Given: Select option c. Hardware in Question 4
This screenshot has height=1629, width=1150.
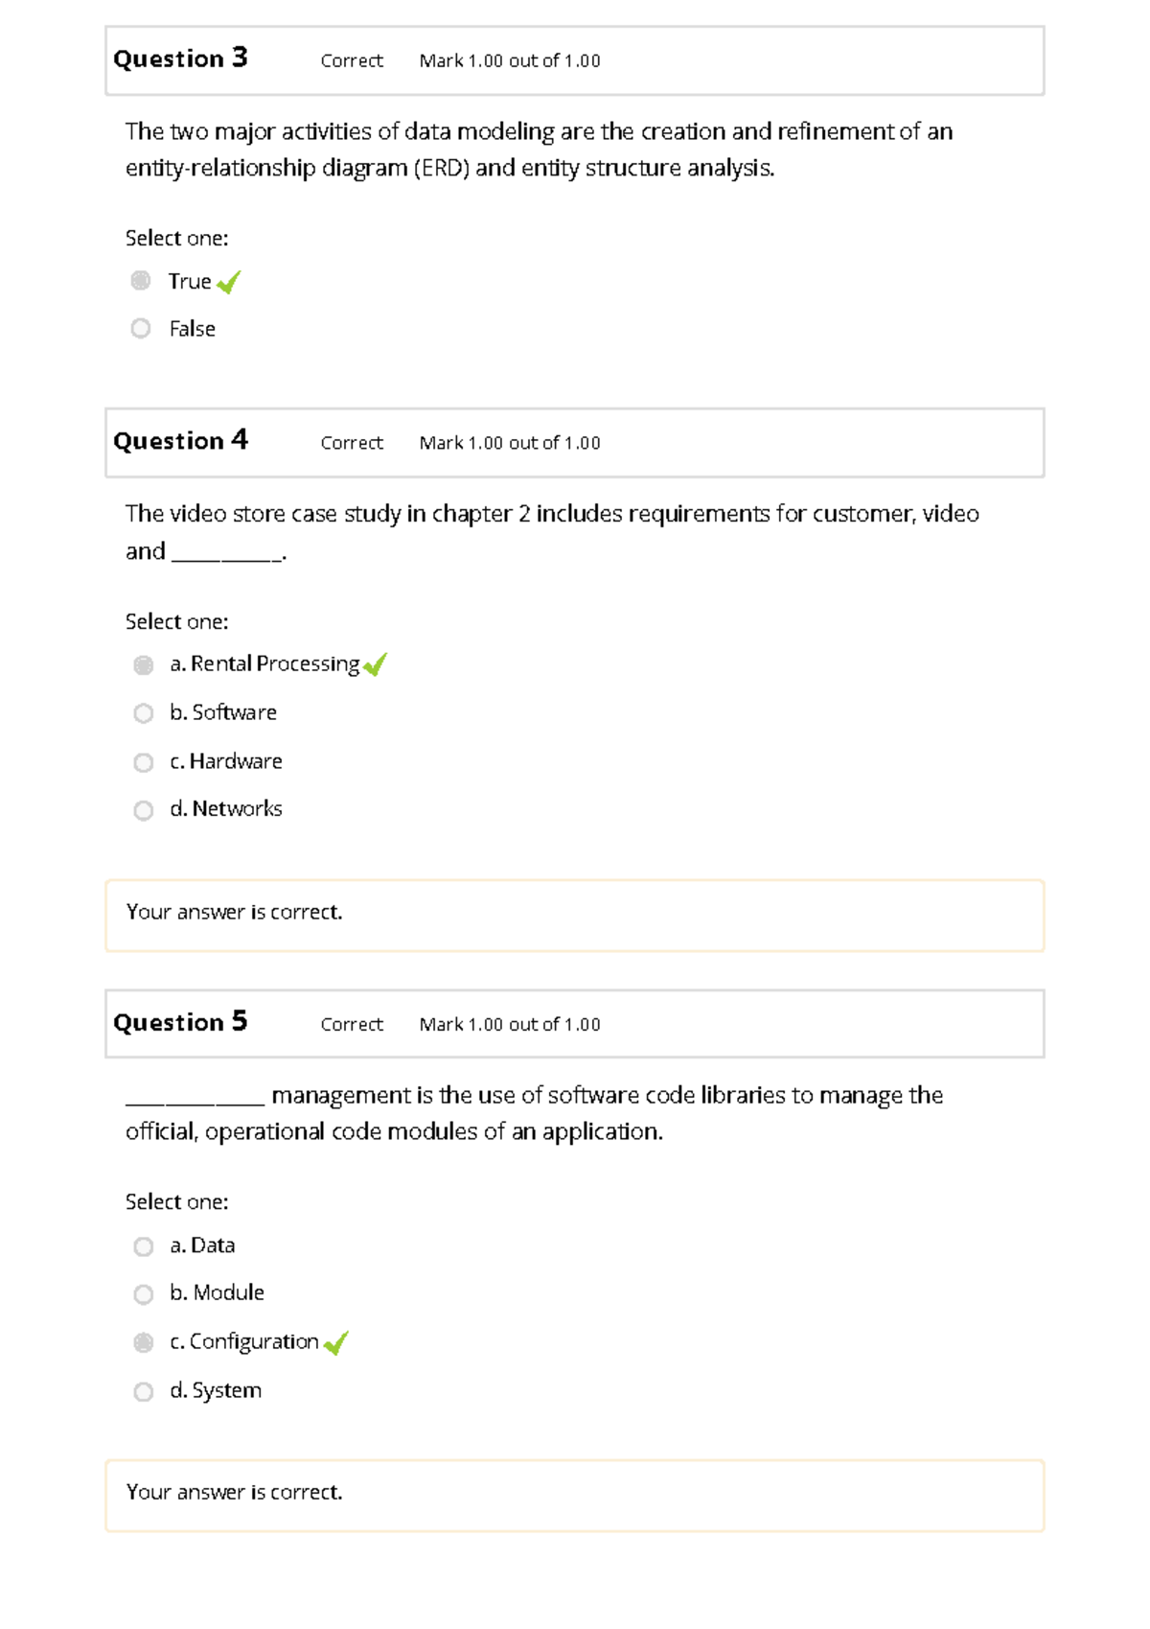Looking at the screenshot, I should click(x=145, y=761).
